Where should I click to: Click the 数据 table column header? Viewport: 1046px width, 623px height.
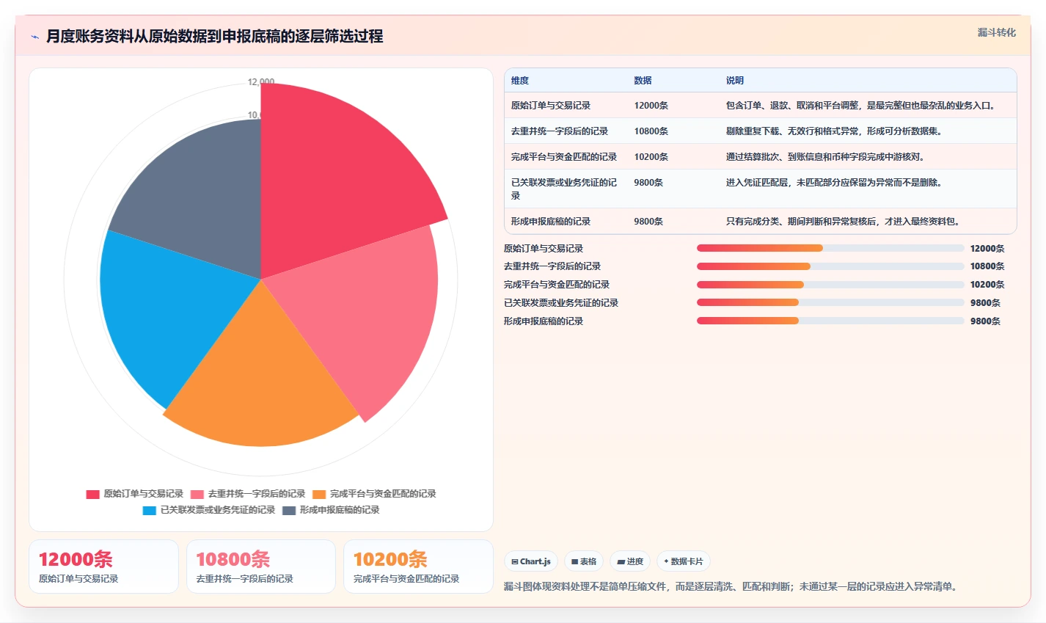tap(643, 81)
